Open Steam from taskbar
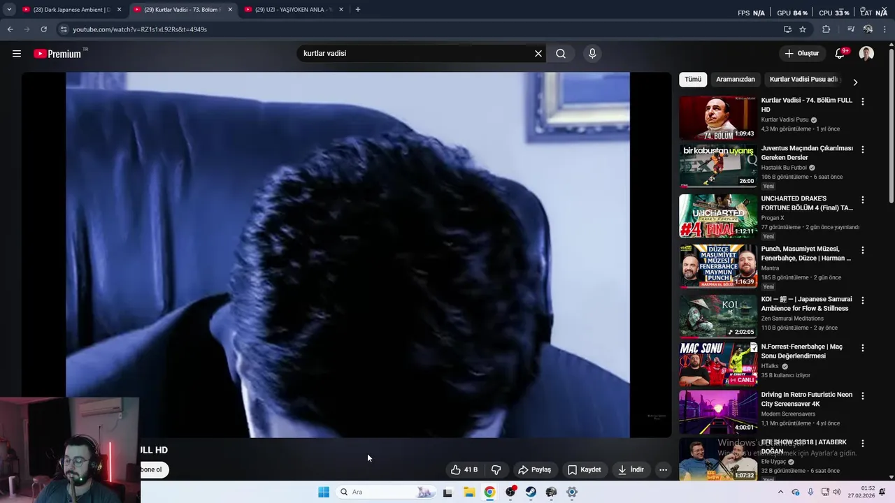895x503 pixels. [531, 492]
